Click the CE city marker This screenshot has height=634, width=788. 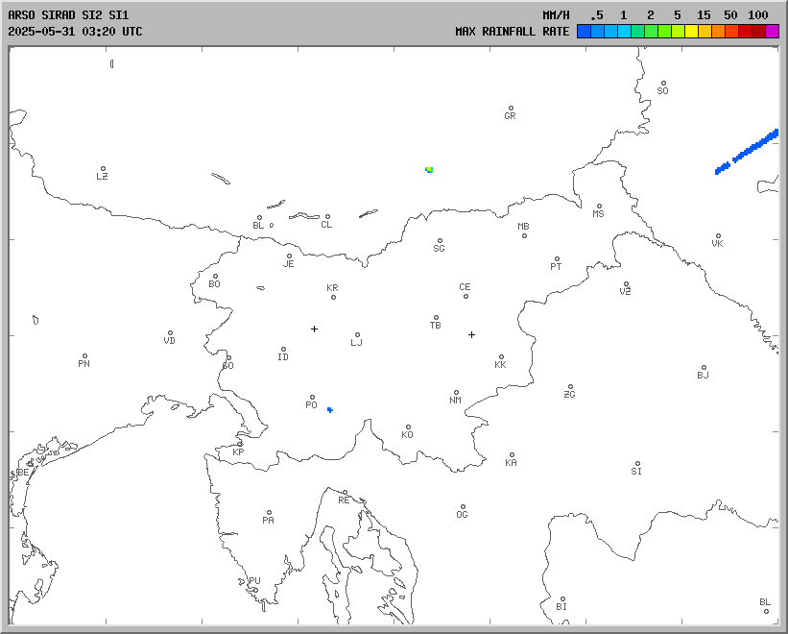(466, 295)
